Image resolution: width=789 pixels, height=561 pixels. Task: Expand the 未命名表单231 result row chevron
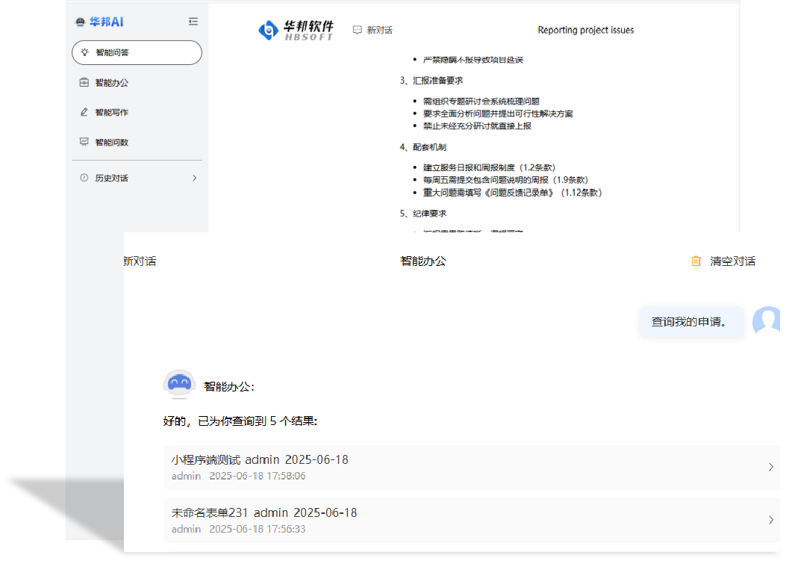(770, 520)
